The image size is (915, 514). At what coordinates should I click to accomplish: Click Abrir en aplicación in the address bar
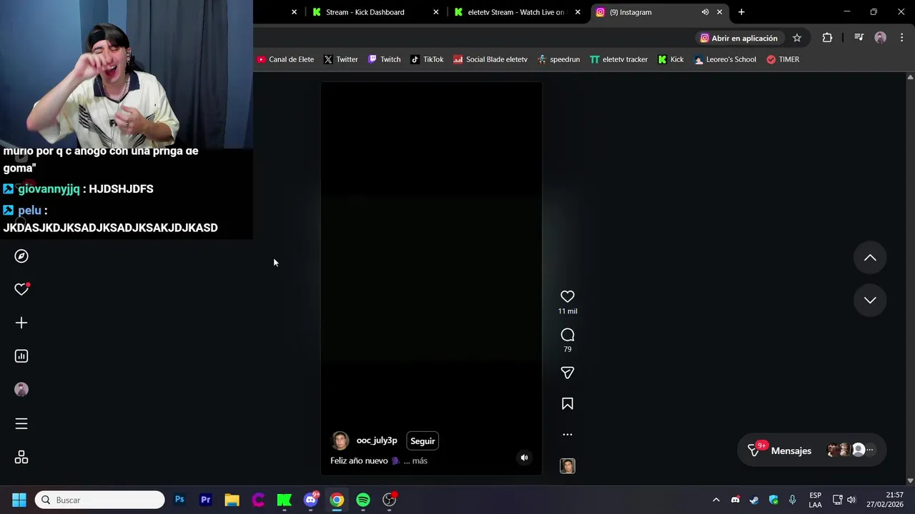click(738, 38)
